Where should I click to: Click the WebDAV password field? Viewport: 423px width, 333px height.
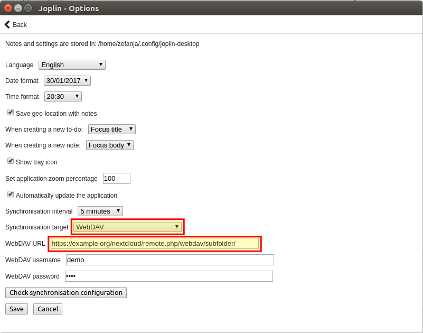click(x=169, y=276)
